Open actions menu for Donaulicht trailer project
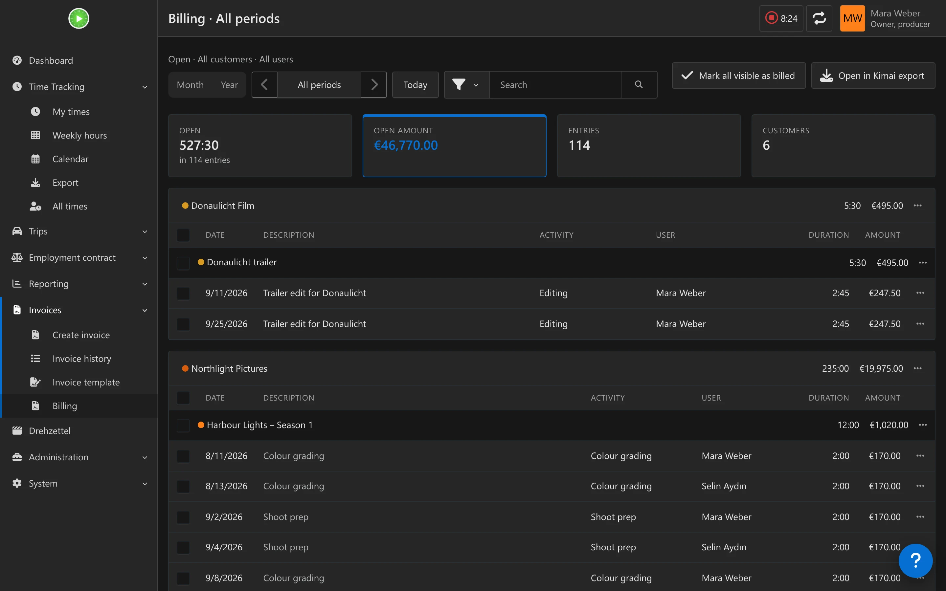The height and width of the screenshot is (591, 946). tap(923, 263)
